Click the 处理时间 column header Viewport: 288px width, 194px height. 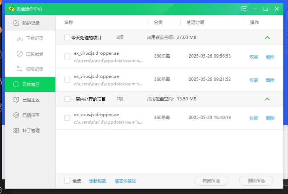click(195, 22)
